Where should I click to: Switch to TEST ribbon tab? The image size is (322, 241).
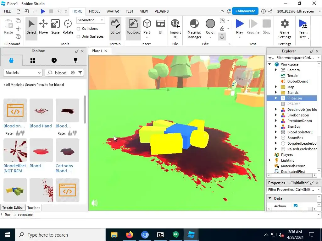129,11
